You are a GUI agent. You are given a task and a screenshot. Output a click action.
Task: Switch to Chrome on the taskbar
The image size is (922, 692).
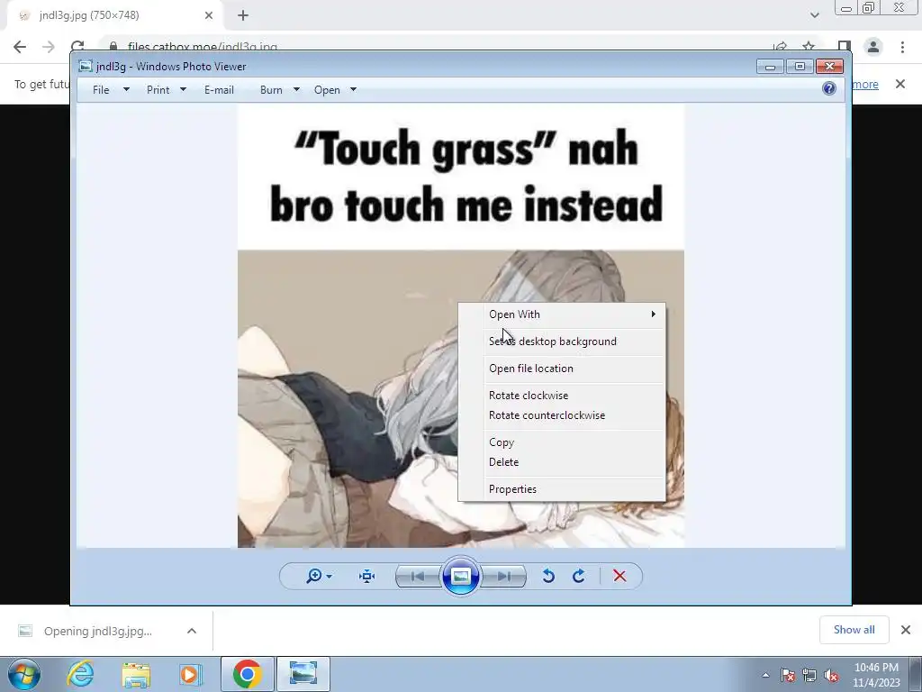(x=247, y=674)
